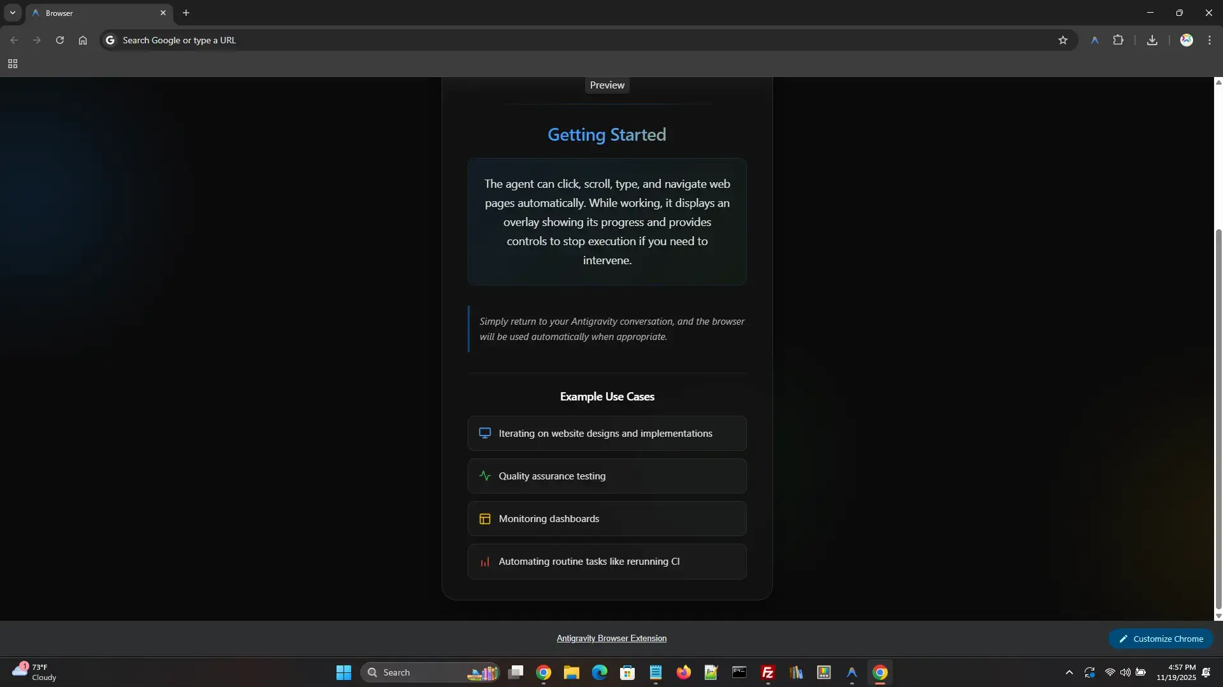
Task: Click the Chrome profile avatar
Action: pos(1186,40)
